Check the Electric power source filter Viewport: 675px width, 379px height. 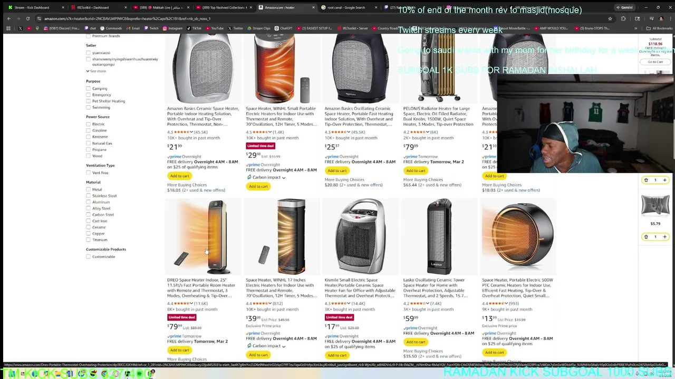[x=89, y=124]
